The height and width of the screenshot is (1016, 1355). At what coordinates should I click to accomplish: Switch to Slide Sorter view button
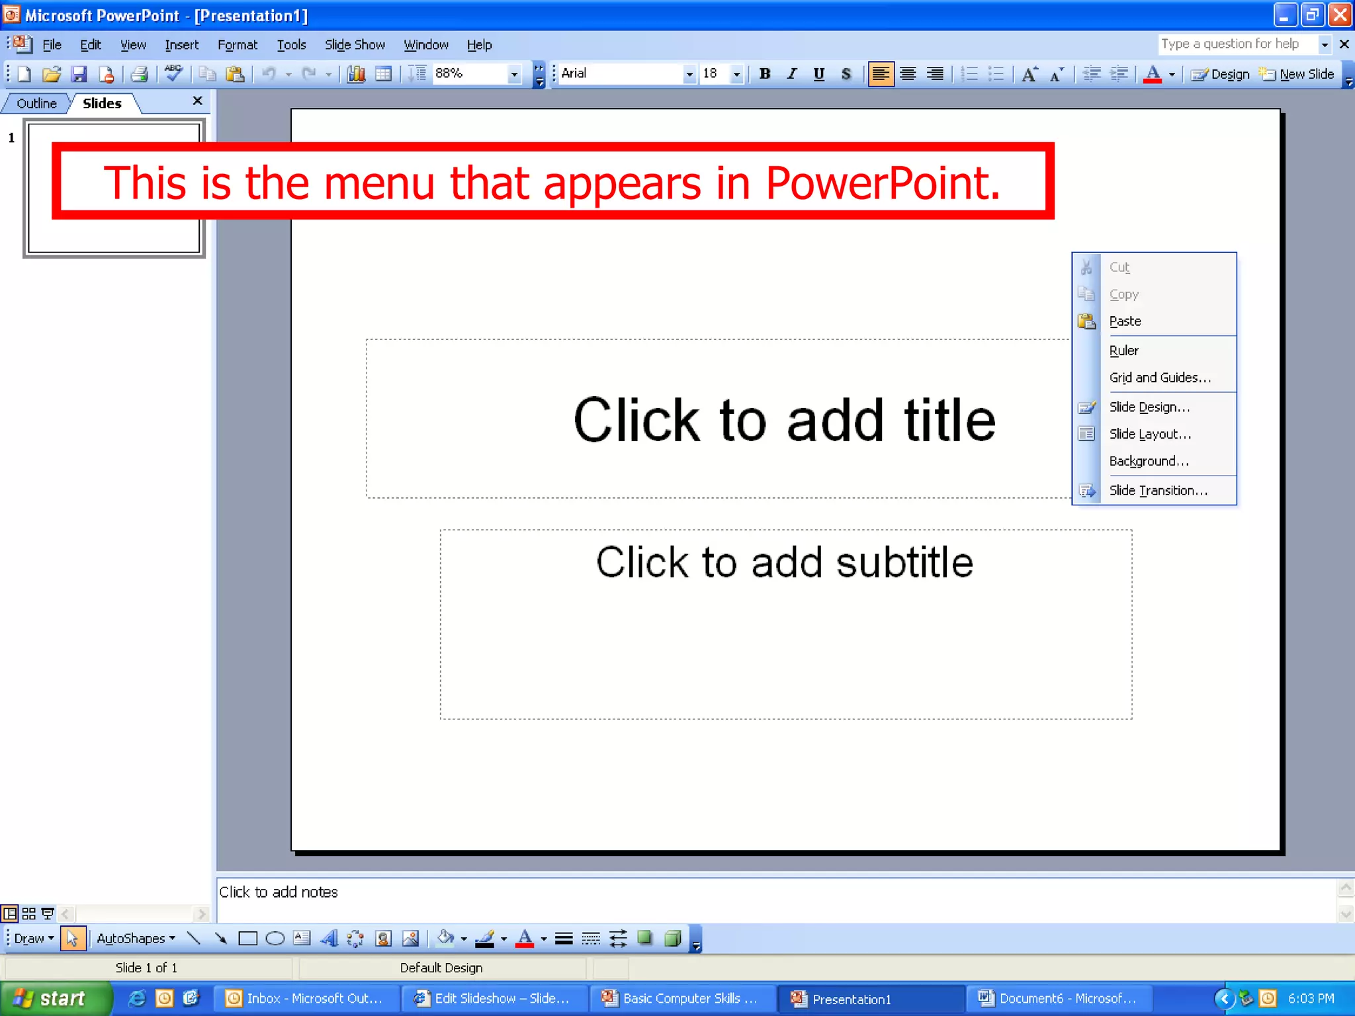(x=28, y=914)
